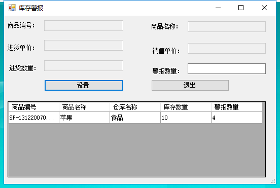Maximize the 库存警报 window

241,8
